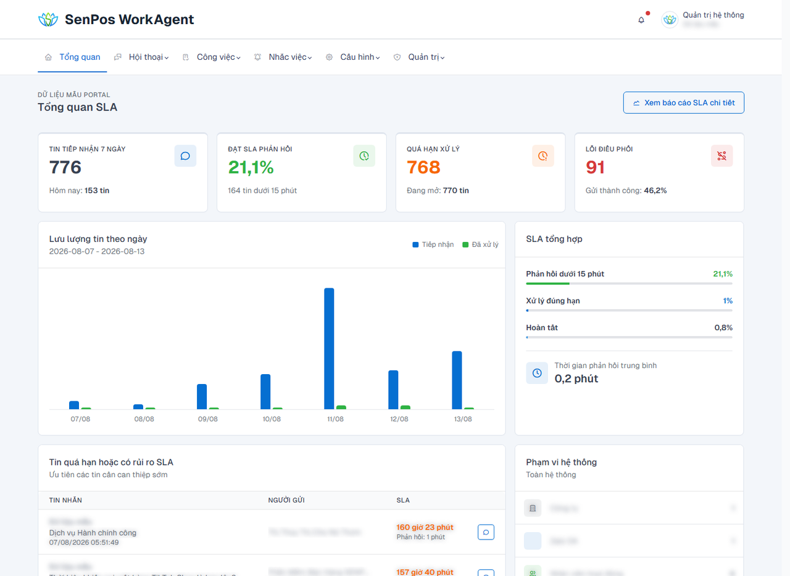Screen dimensions: 790x576
Task: Click the Toàn hệ thống scope text
Action: coord(551,475)
